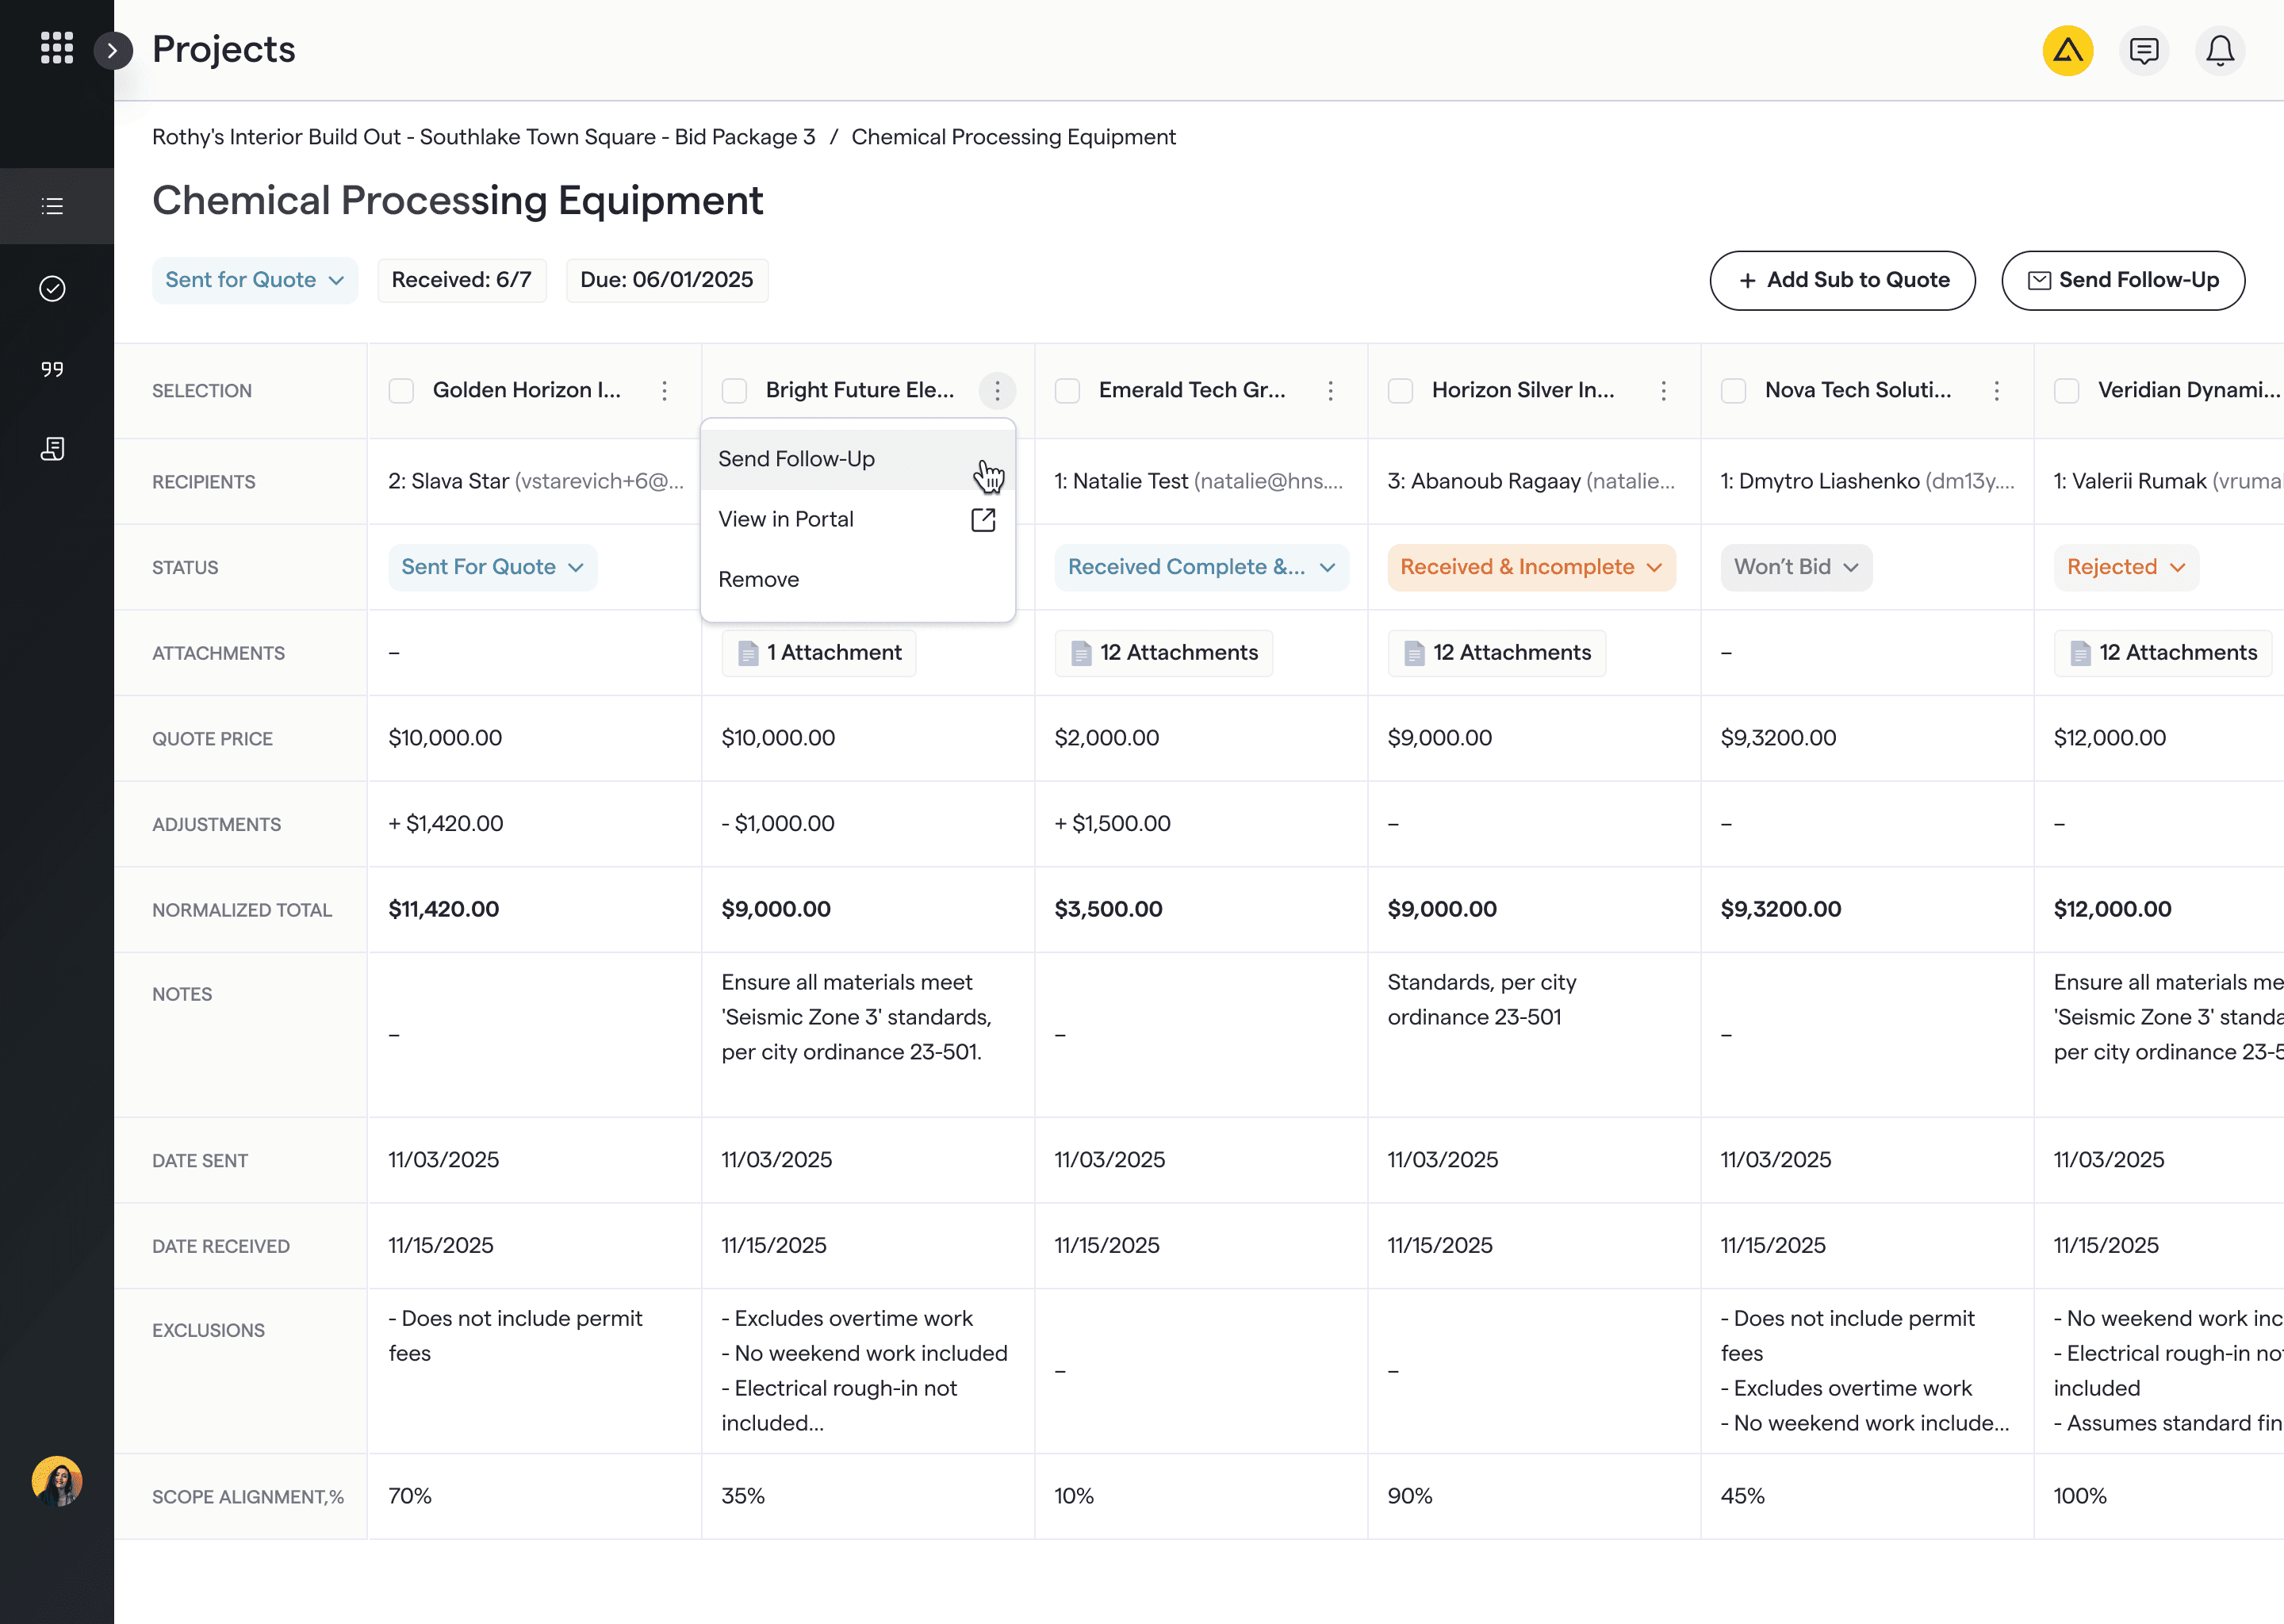Click Remove in the context menu

758,579
